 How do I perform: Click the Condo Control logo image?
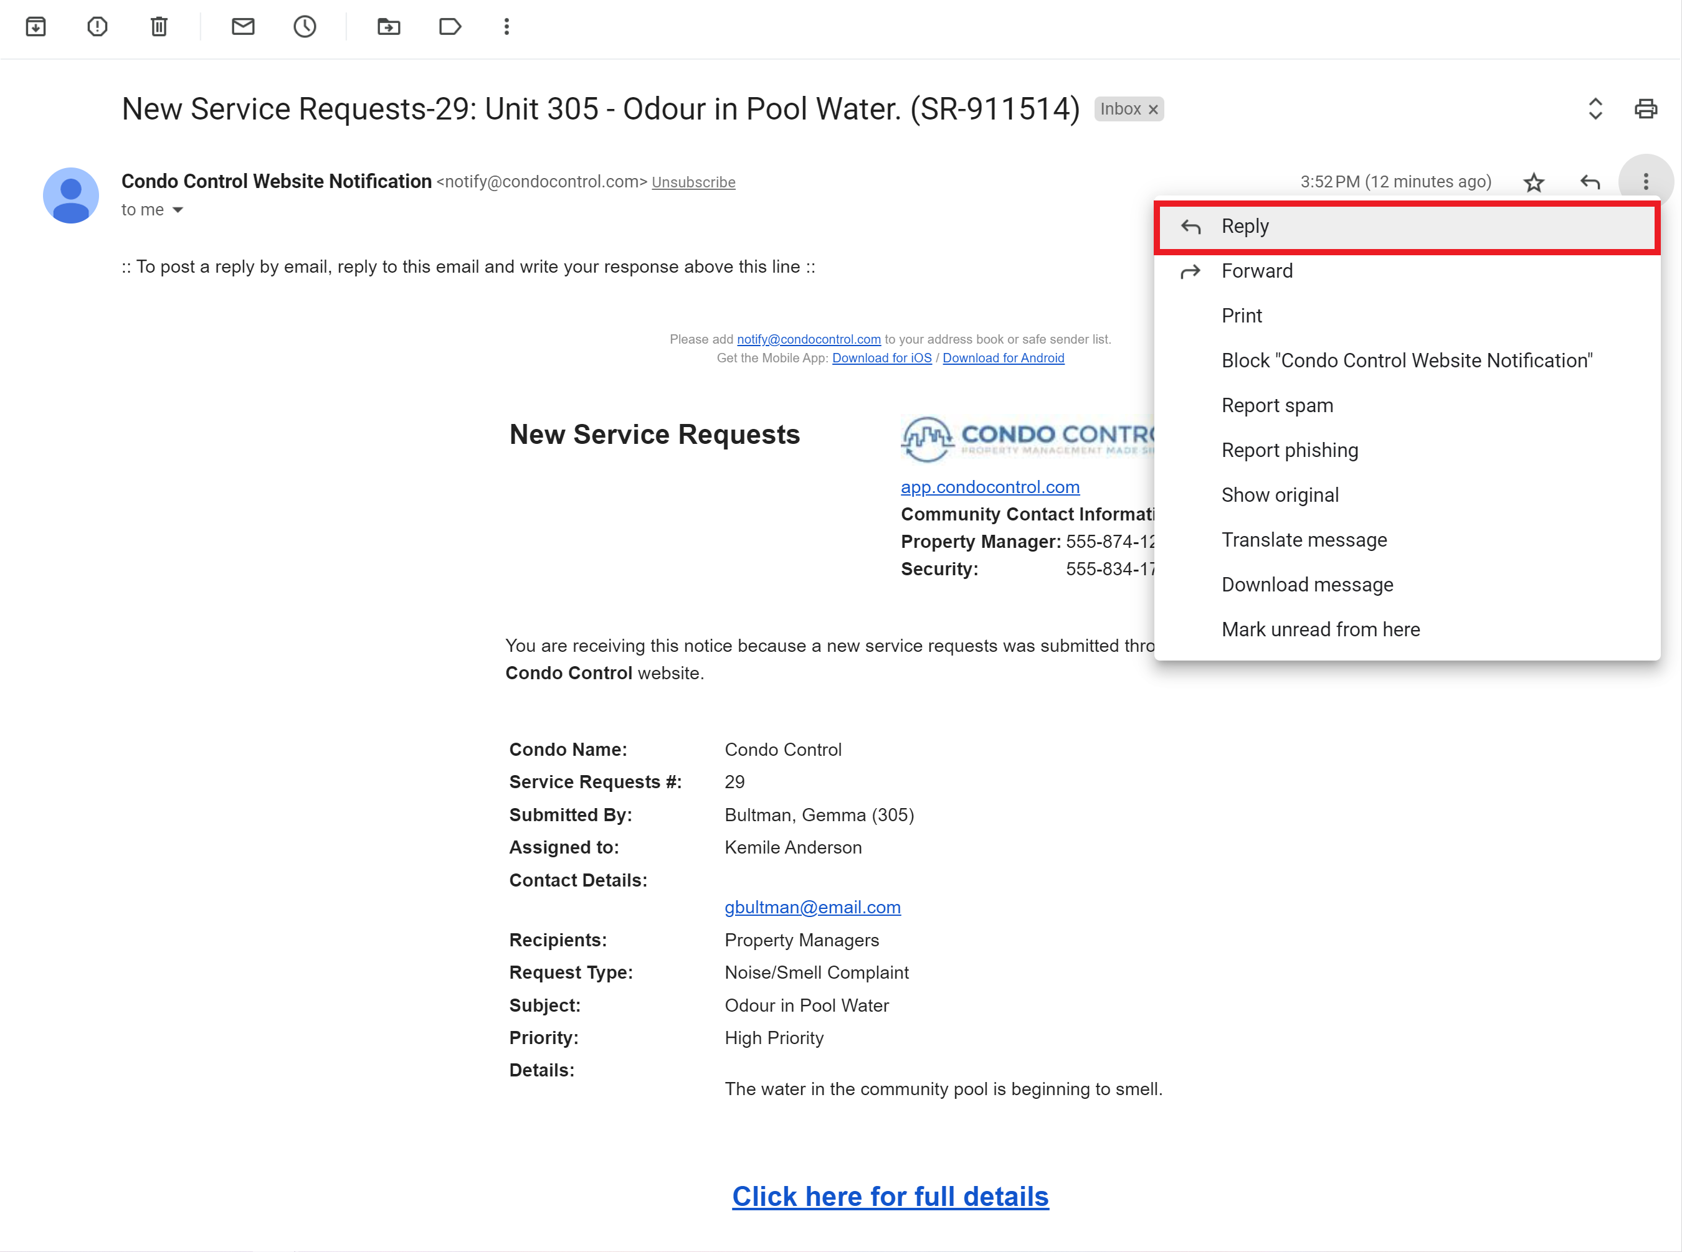tap(1027, 438)
